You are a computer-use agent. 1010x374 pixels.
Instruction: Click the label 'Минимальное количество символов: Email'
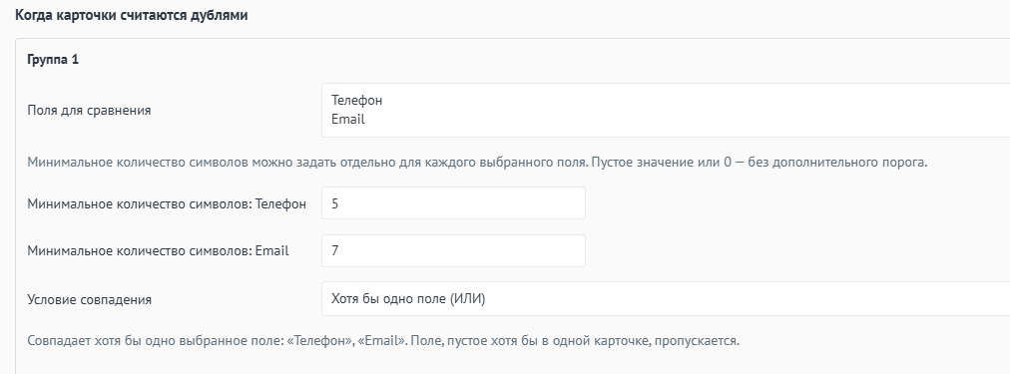tap(158, 251)
